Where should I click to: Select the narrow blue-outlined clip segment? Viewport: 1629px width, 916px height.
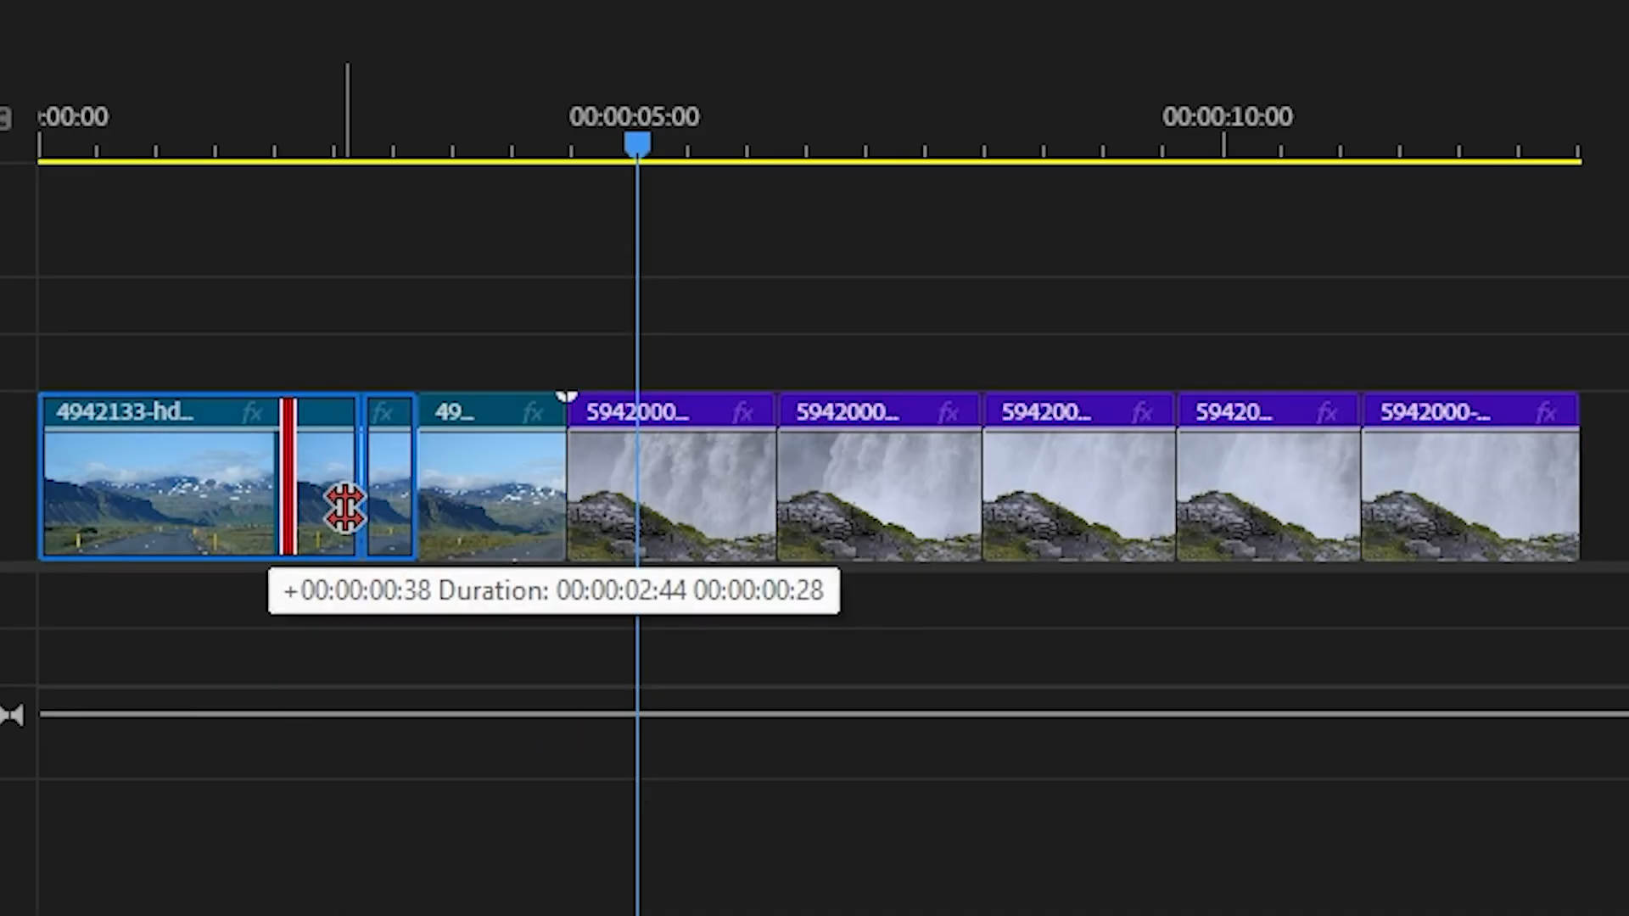[389, 492]
